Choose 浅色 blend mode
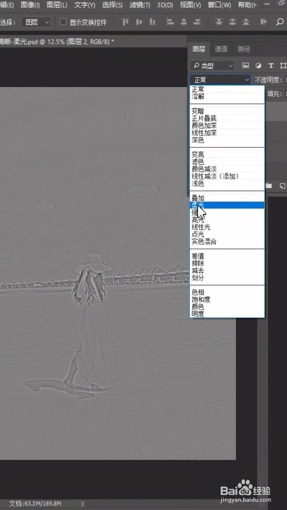 [x=226, y=184]
